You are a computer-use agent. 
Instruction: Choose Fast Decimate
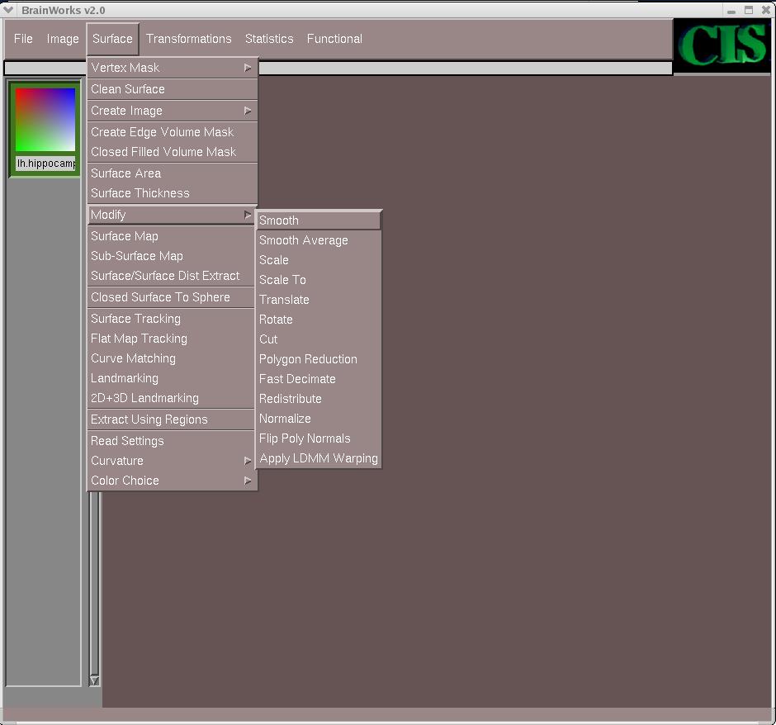coord(319,379)
